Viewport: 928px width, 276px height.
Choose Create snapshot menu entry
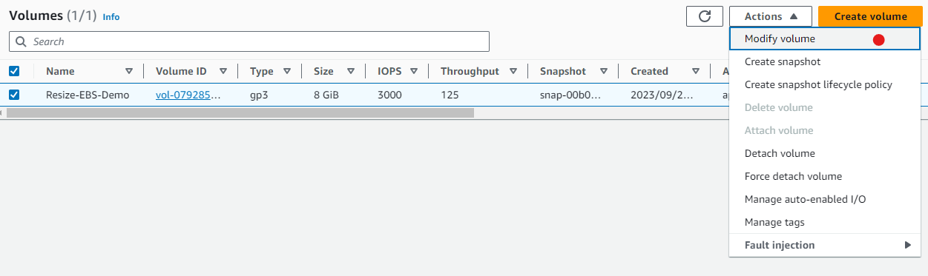(825, 62)
